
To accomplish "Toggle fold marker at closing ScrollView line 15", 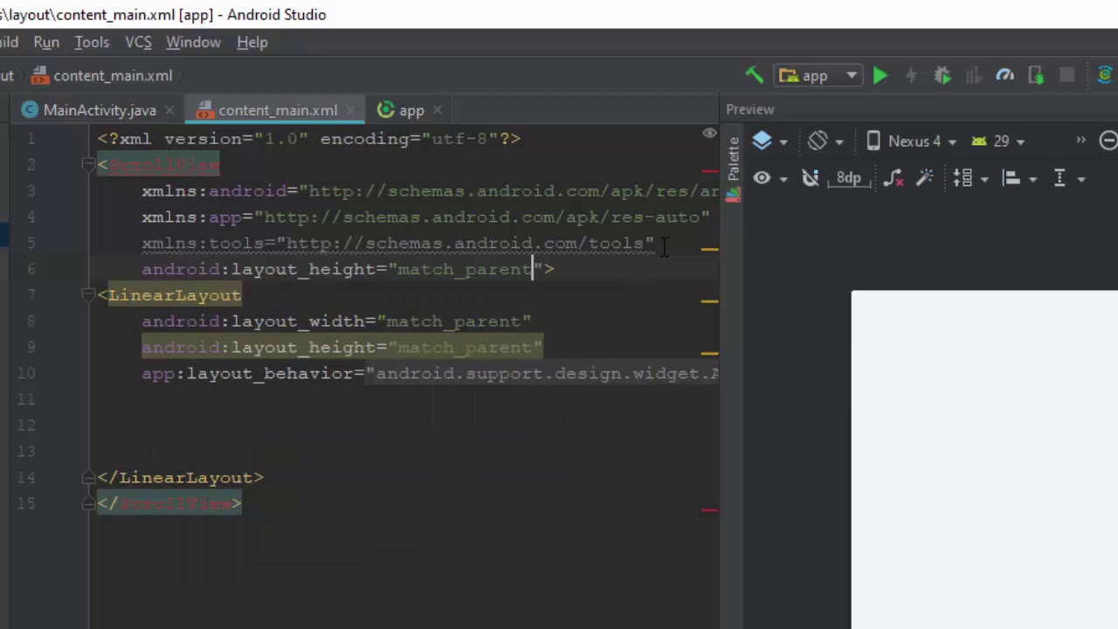I will pos(88,503).
